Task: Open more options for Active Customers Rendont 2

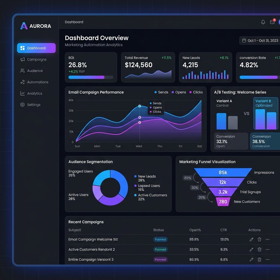Action: click(x=267, y=249)
